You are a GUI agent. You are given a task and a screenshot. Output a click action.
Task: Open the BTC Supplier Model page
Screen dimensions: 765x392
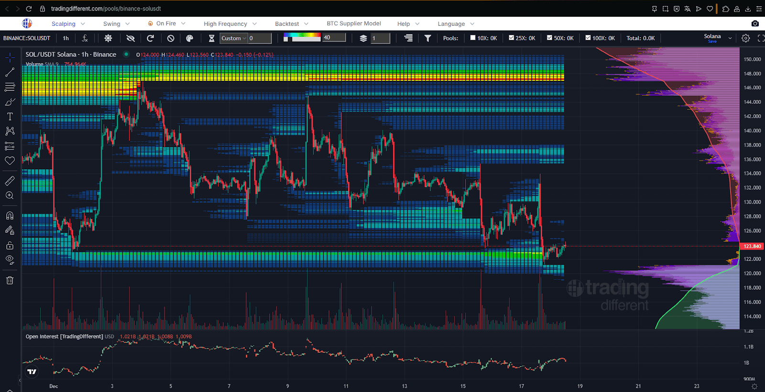click(354, 23)
